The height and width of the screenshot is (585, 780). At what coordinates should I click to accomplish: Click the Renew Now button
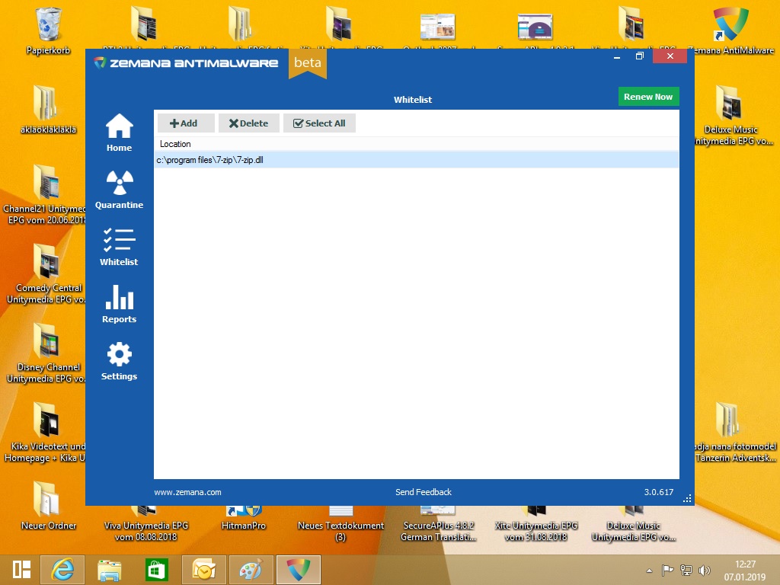click(x=648, y=97)
